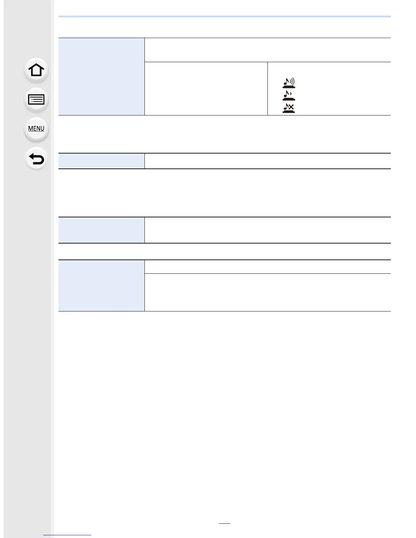Click the light blue header bar atop the page

[224, 16]
